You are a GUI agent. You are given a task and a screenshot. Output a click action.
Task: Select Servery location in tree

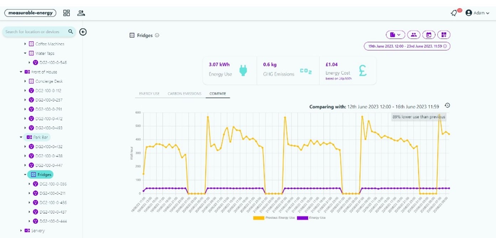[x=38, y=231]
